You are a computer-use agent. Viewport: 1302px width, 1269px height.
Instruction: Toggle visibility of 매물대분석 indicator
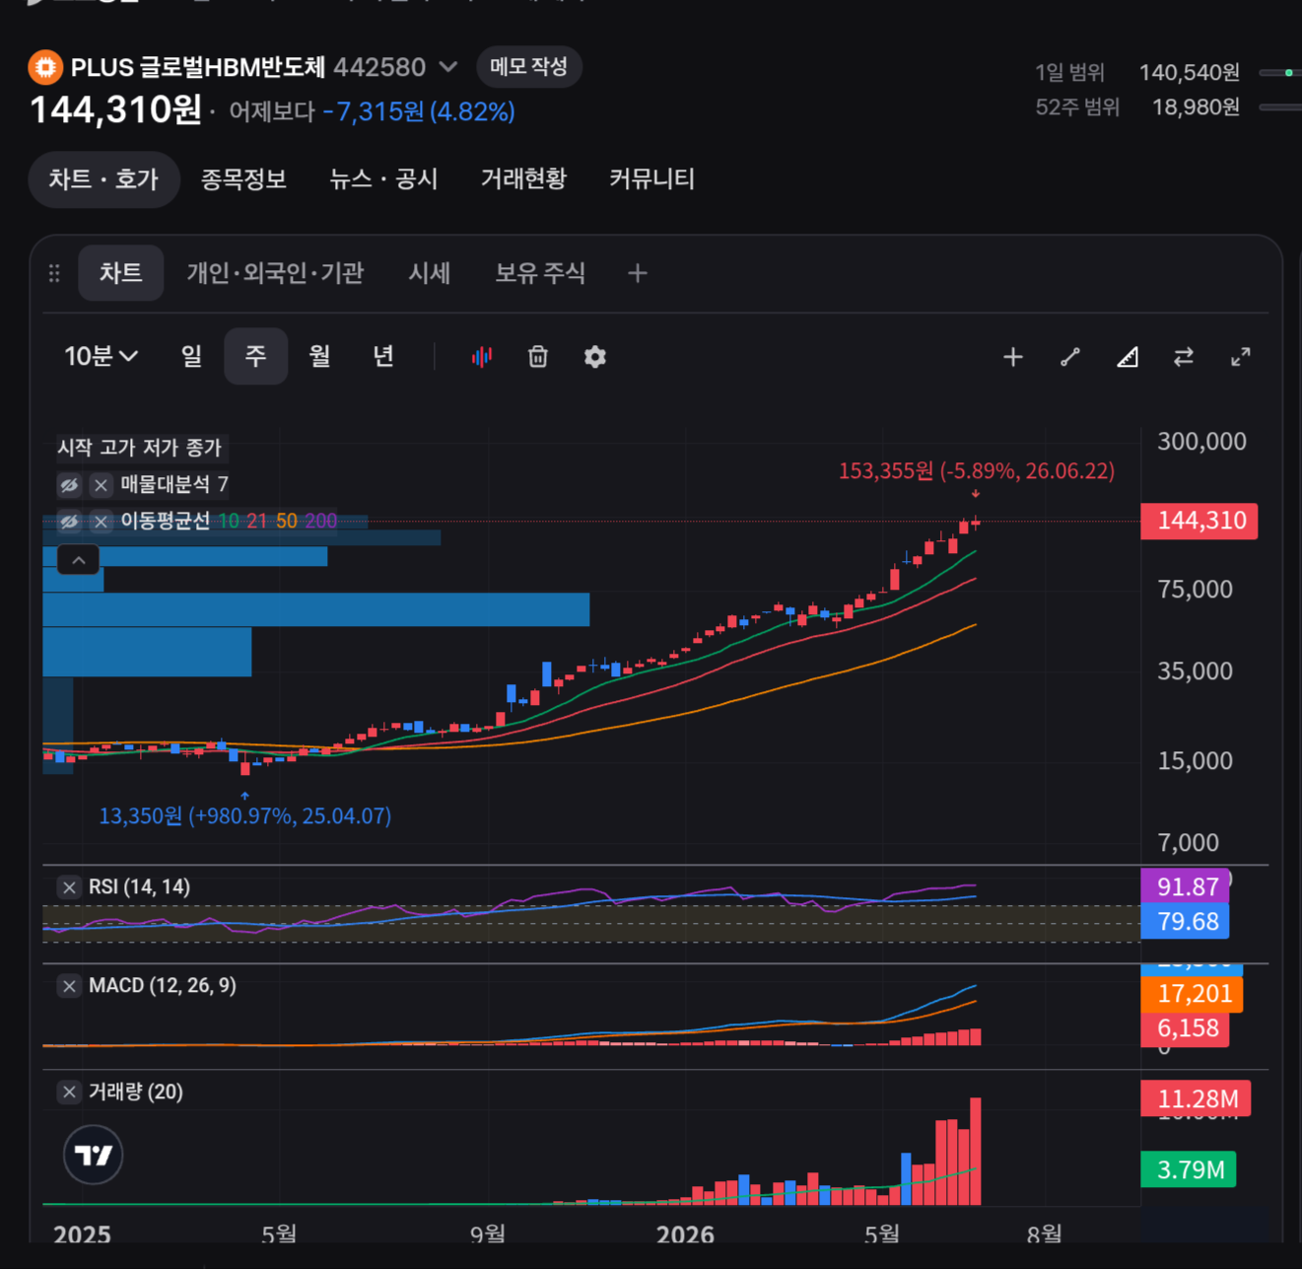coord(69,485)
